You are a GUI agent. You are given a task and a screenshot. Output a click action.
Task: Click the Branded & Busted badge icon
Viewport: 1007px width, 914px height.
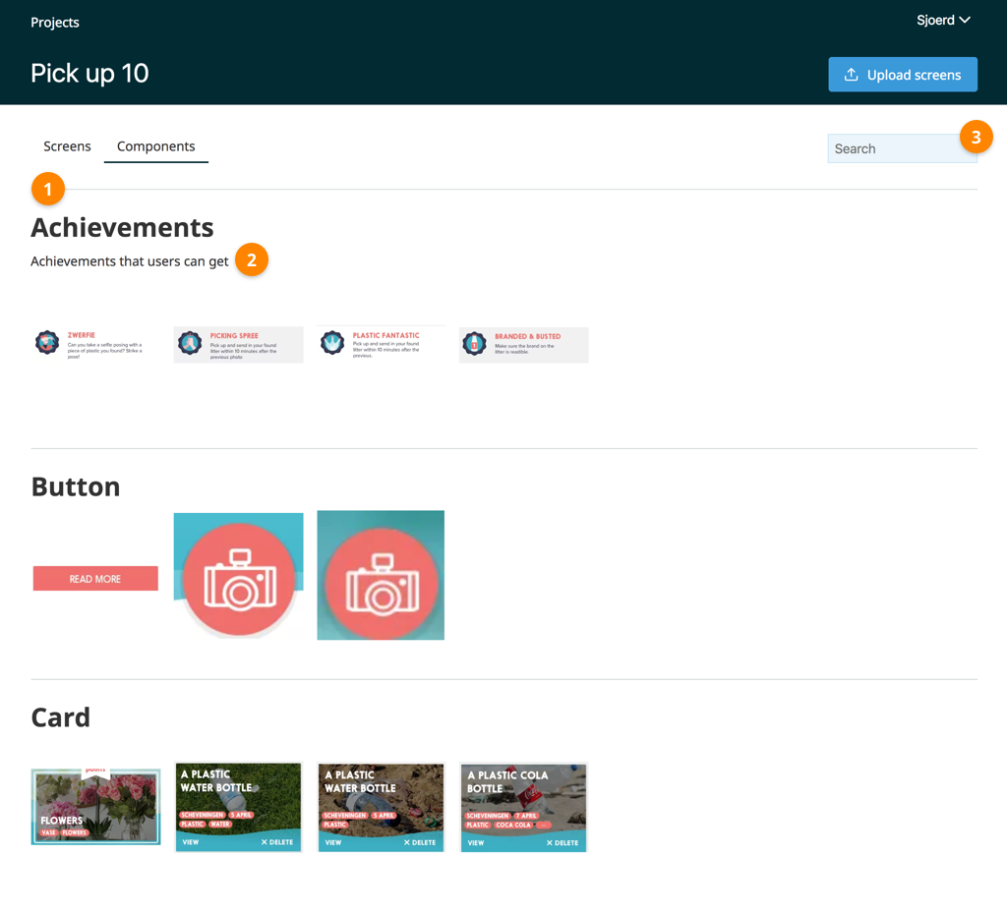pyautogui.click(x=475, y=344)
